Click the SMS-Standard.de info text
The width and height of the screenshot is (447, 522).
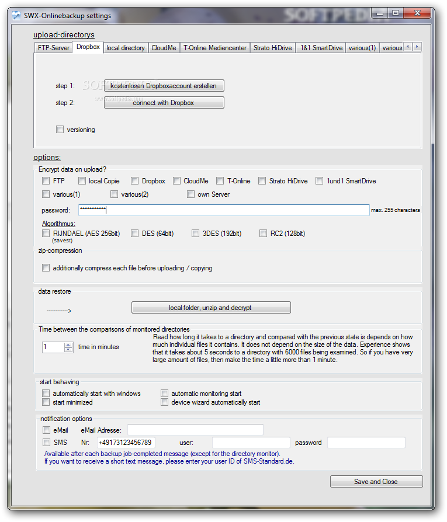click(169, 461)
